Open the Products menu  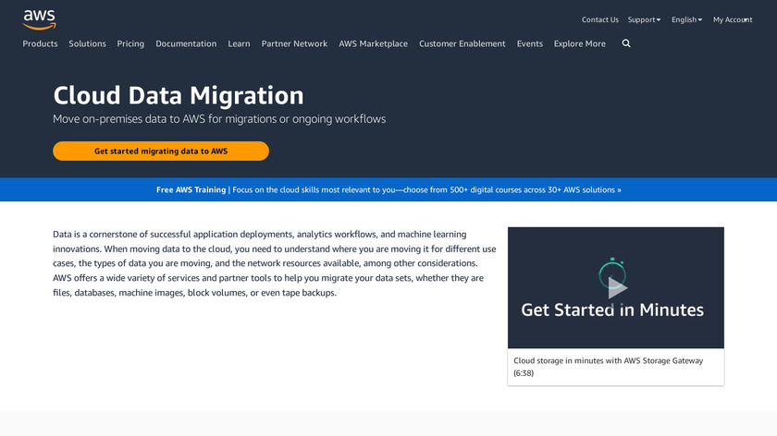[x=40, y=43]
